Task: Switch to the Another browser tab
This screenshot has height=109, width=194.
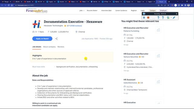Action: click(28, 2)
